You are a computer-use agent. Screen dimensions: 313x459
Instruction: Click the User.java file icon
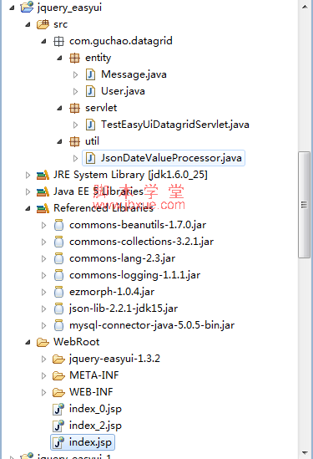(90, 91)
